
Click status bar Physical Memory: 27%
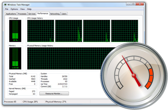[56, 102]
